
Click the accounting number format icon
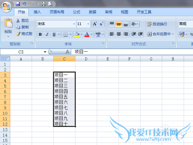click(182, 34)
